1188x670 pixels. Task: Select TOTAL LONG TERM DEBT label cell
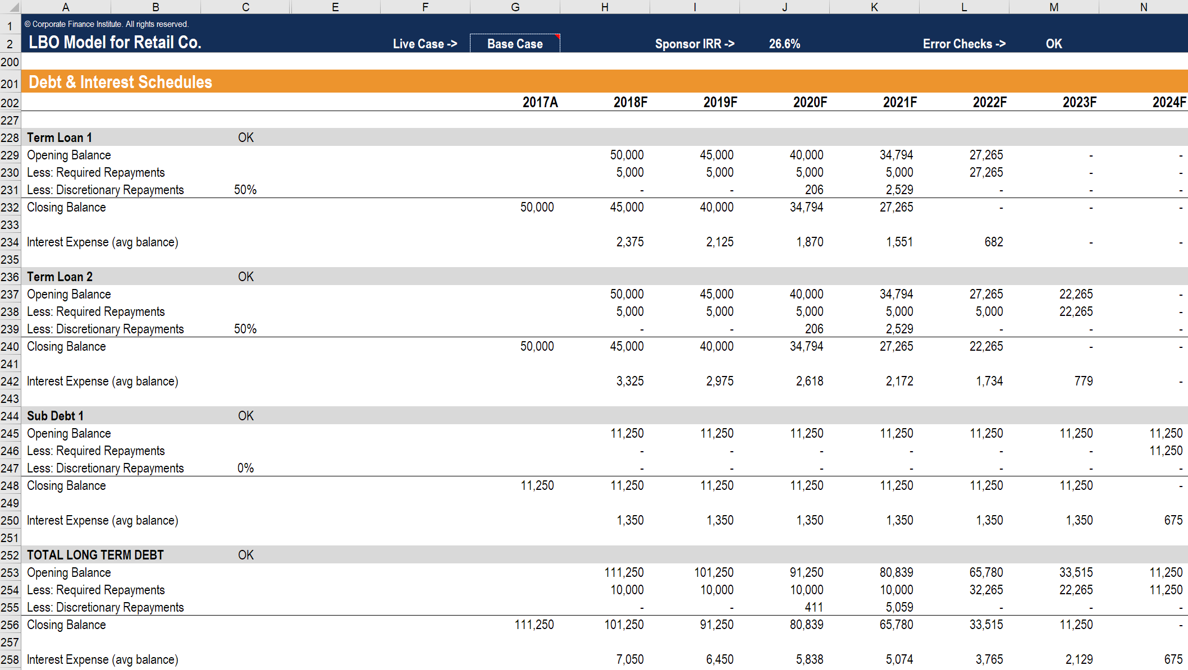tap(95, 555)
